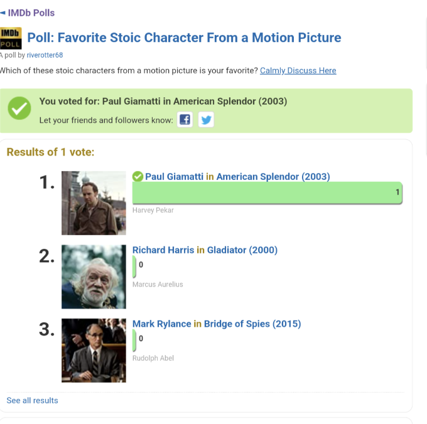Click the Marcus Aurelius character thumbnail
The width and height of the screenshot is (427, 424).
pyautogui.click(x=94, y=277)
